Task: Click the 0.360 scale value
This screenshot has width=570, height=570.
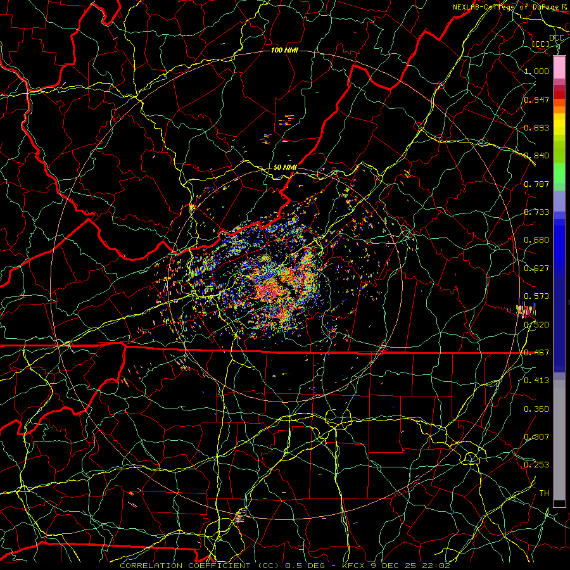Action: 536,409
